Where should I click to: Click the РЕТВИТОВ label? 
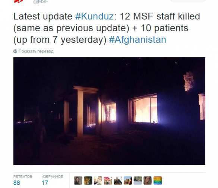[23, 176]
